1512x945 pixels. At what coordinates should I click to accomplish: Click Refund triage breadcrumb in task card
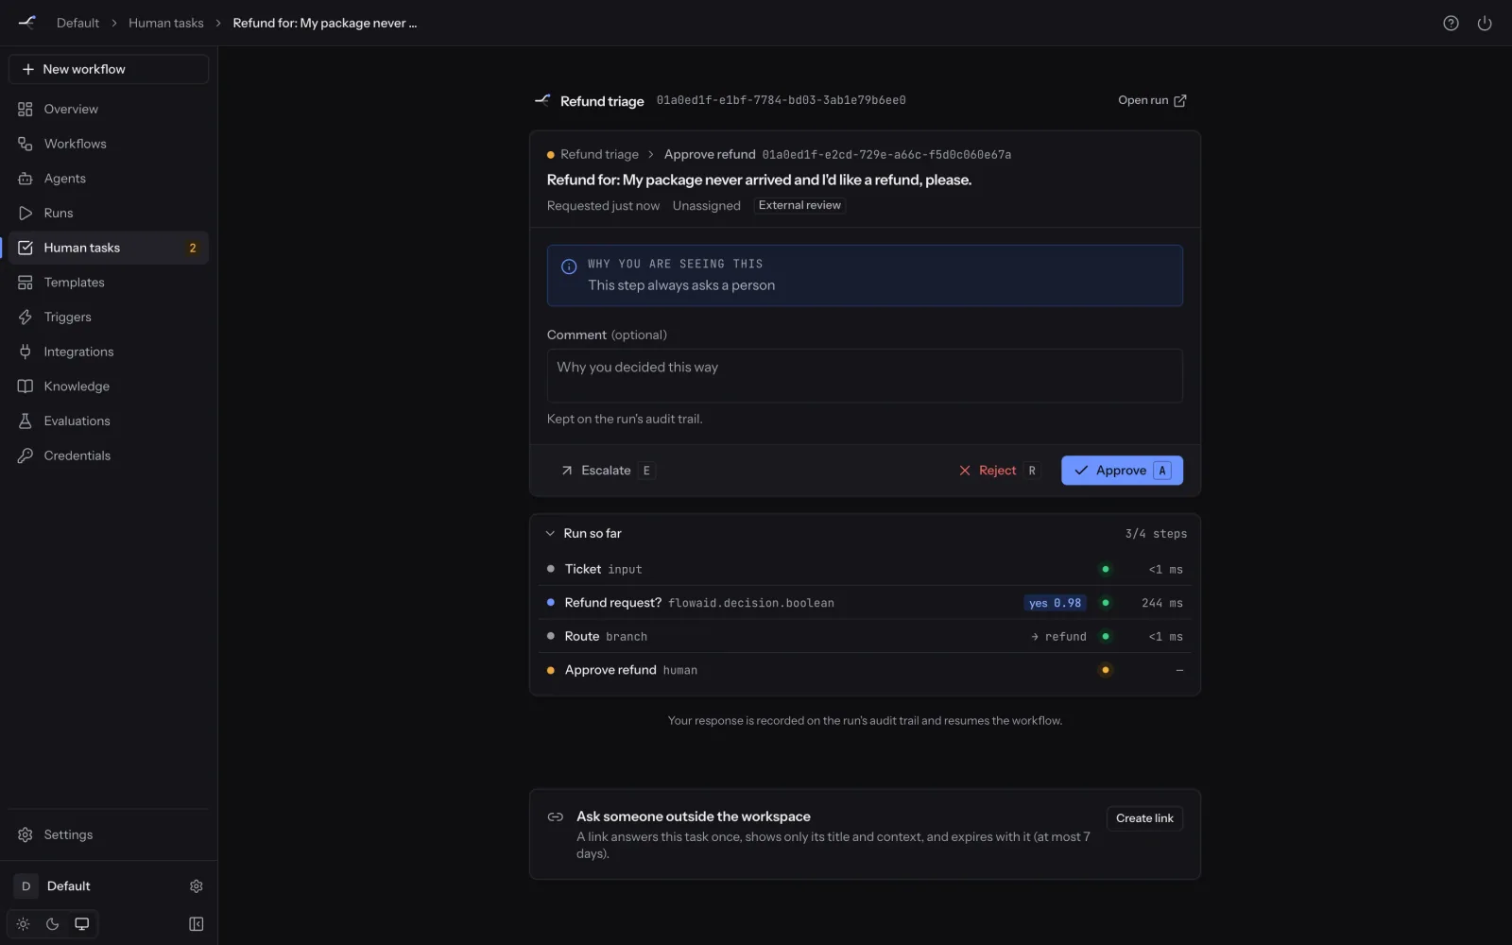coord(599,154)
